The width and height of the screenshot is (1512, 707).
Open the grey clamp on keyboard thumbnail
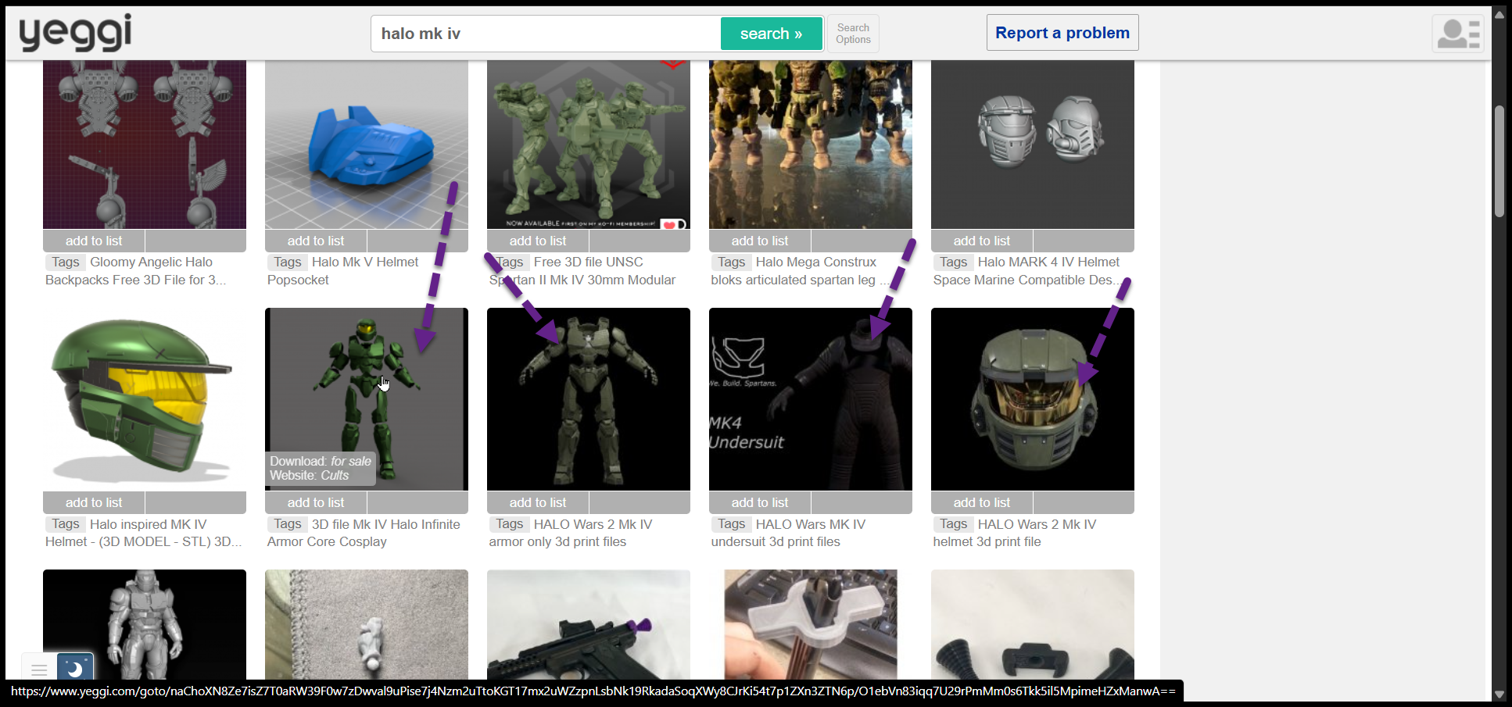(811, 624)
